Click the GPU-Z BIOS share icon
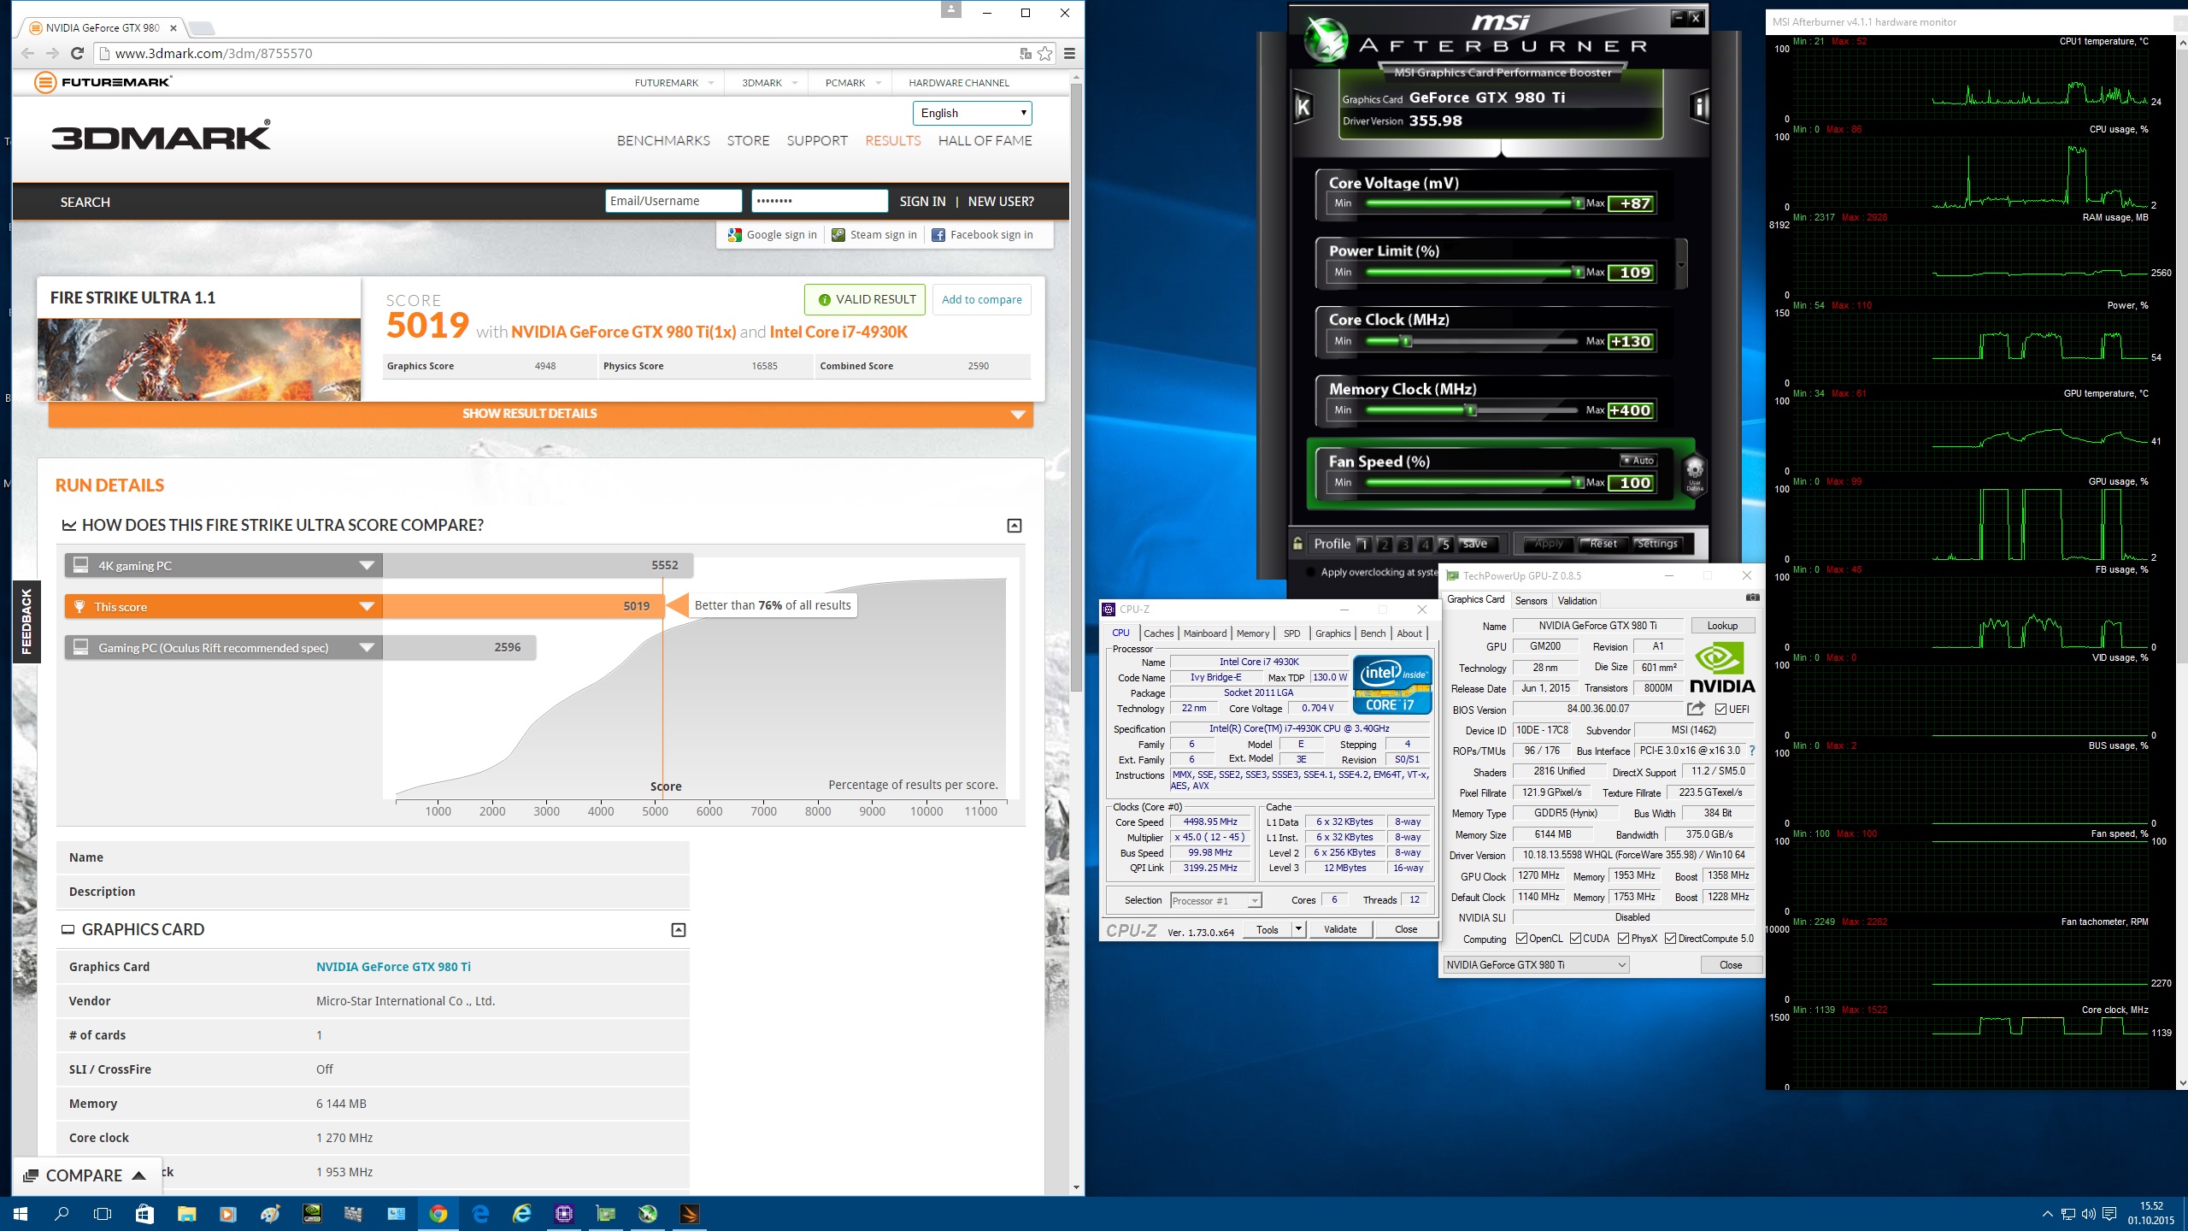 [1696, 709]
